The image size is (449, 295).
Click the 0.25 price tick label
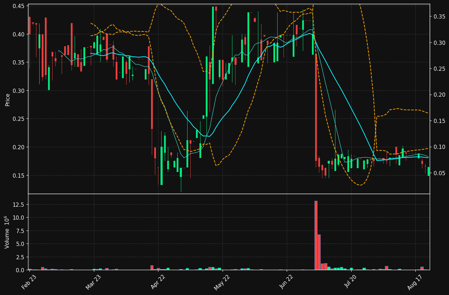(x=19, y=119)
